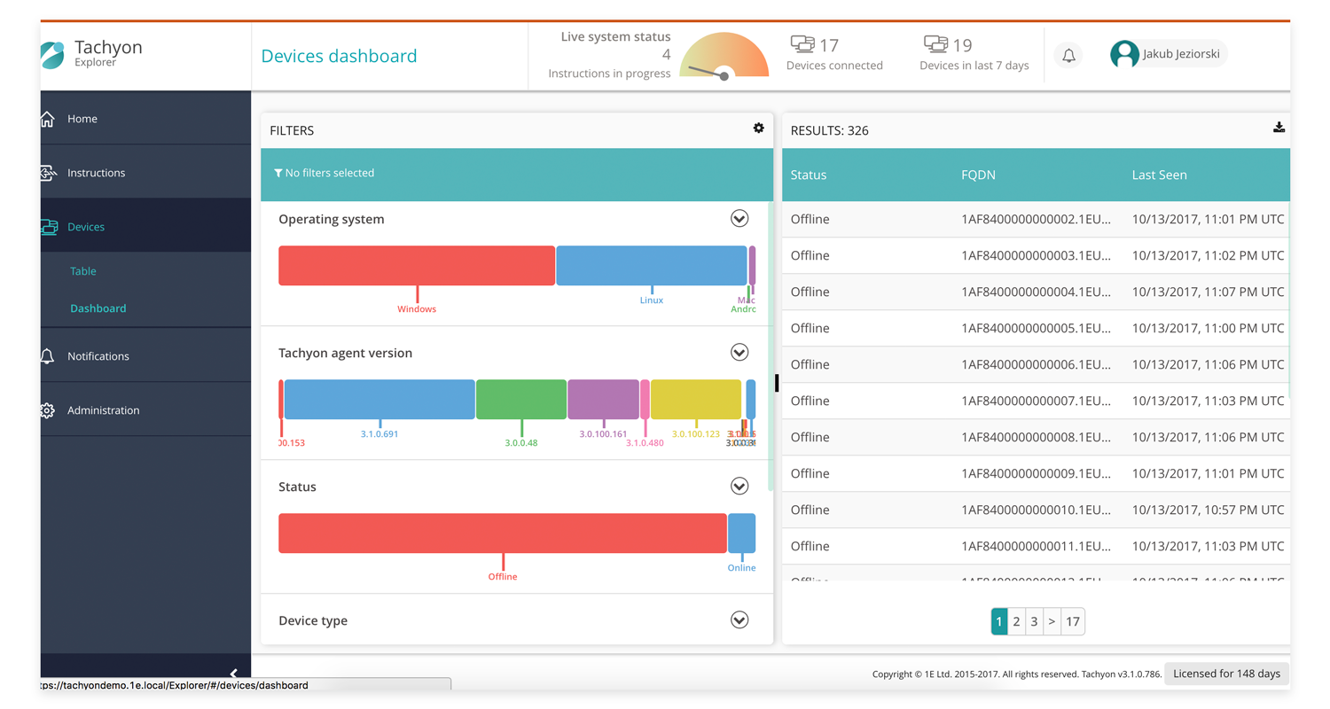This screenshot has width=1330, height=709.
Task: Select row 1AF8400000000002.1EU...
Action: pos(1036,219)
